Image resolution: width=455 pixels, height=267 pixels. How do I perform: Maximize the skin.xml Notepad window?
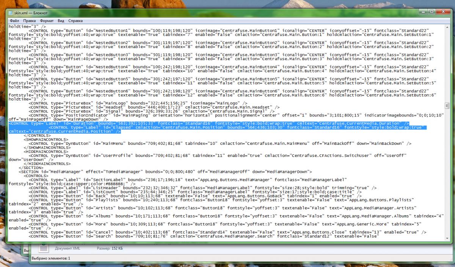[x=431, y=12]
